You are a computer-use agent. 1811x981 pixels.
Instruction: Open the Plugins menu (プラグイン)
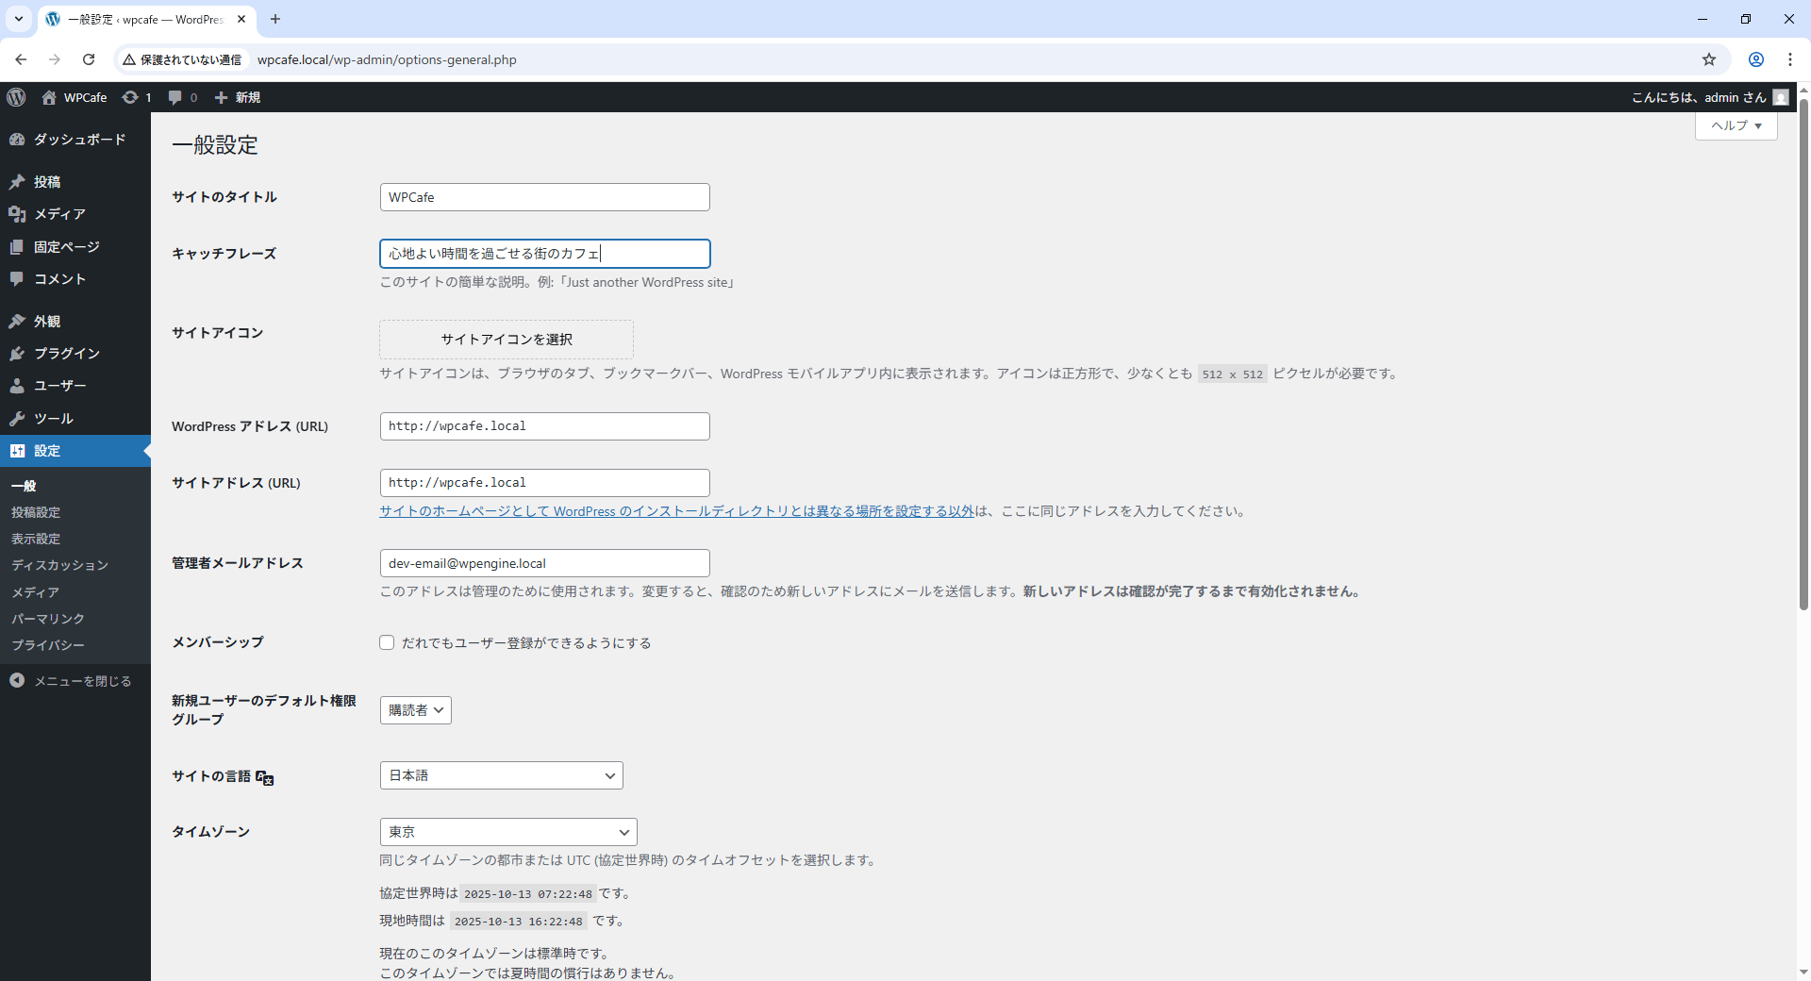(x=66, y=354)
